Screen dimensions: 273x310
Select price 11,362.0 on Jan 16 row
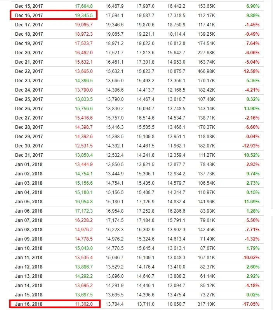click(84, 304)
